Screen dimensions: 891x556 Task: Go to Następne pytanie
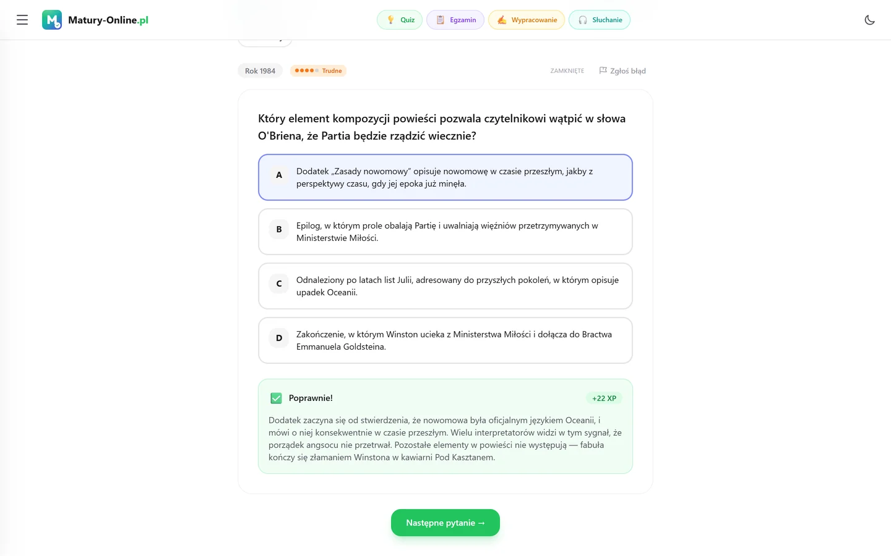point(445,523)
